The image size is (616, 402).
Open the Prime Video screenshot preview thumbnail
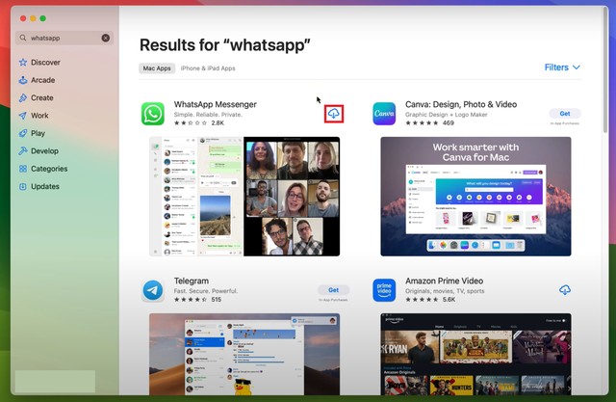pos(475,354)
